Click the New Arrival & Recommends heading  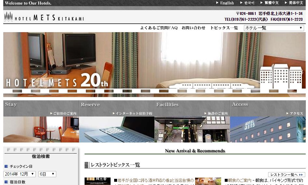click(x=195, y=151)
